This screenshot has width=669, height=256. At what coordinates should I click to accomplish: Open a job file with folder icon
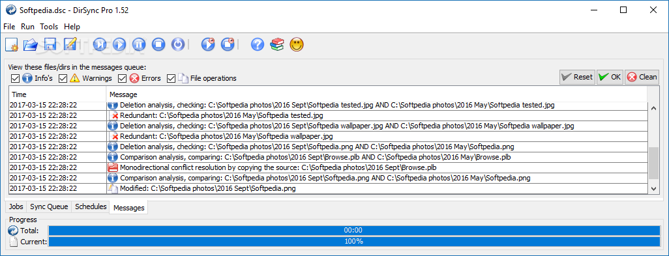(x=31, y=44)
